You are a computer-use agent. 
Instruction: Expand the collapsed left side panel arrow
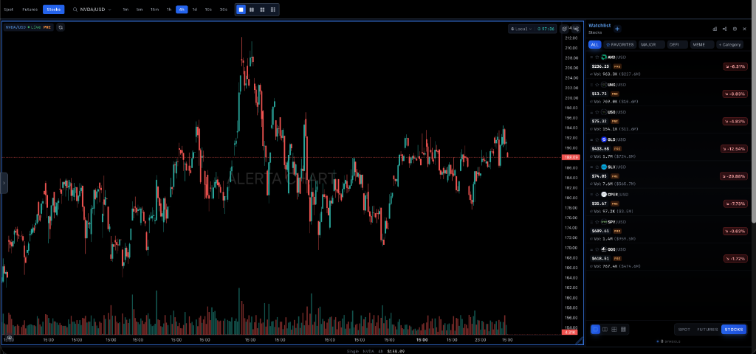pos(4,183)
